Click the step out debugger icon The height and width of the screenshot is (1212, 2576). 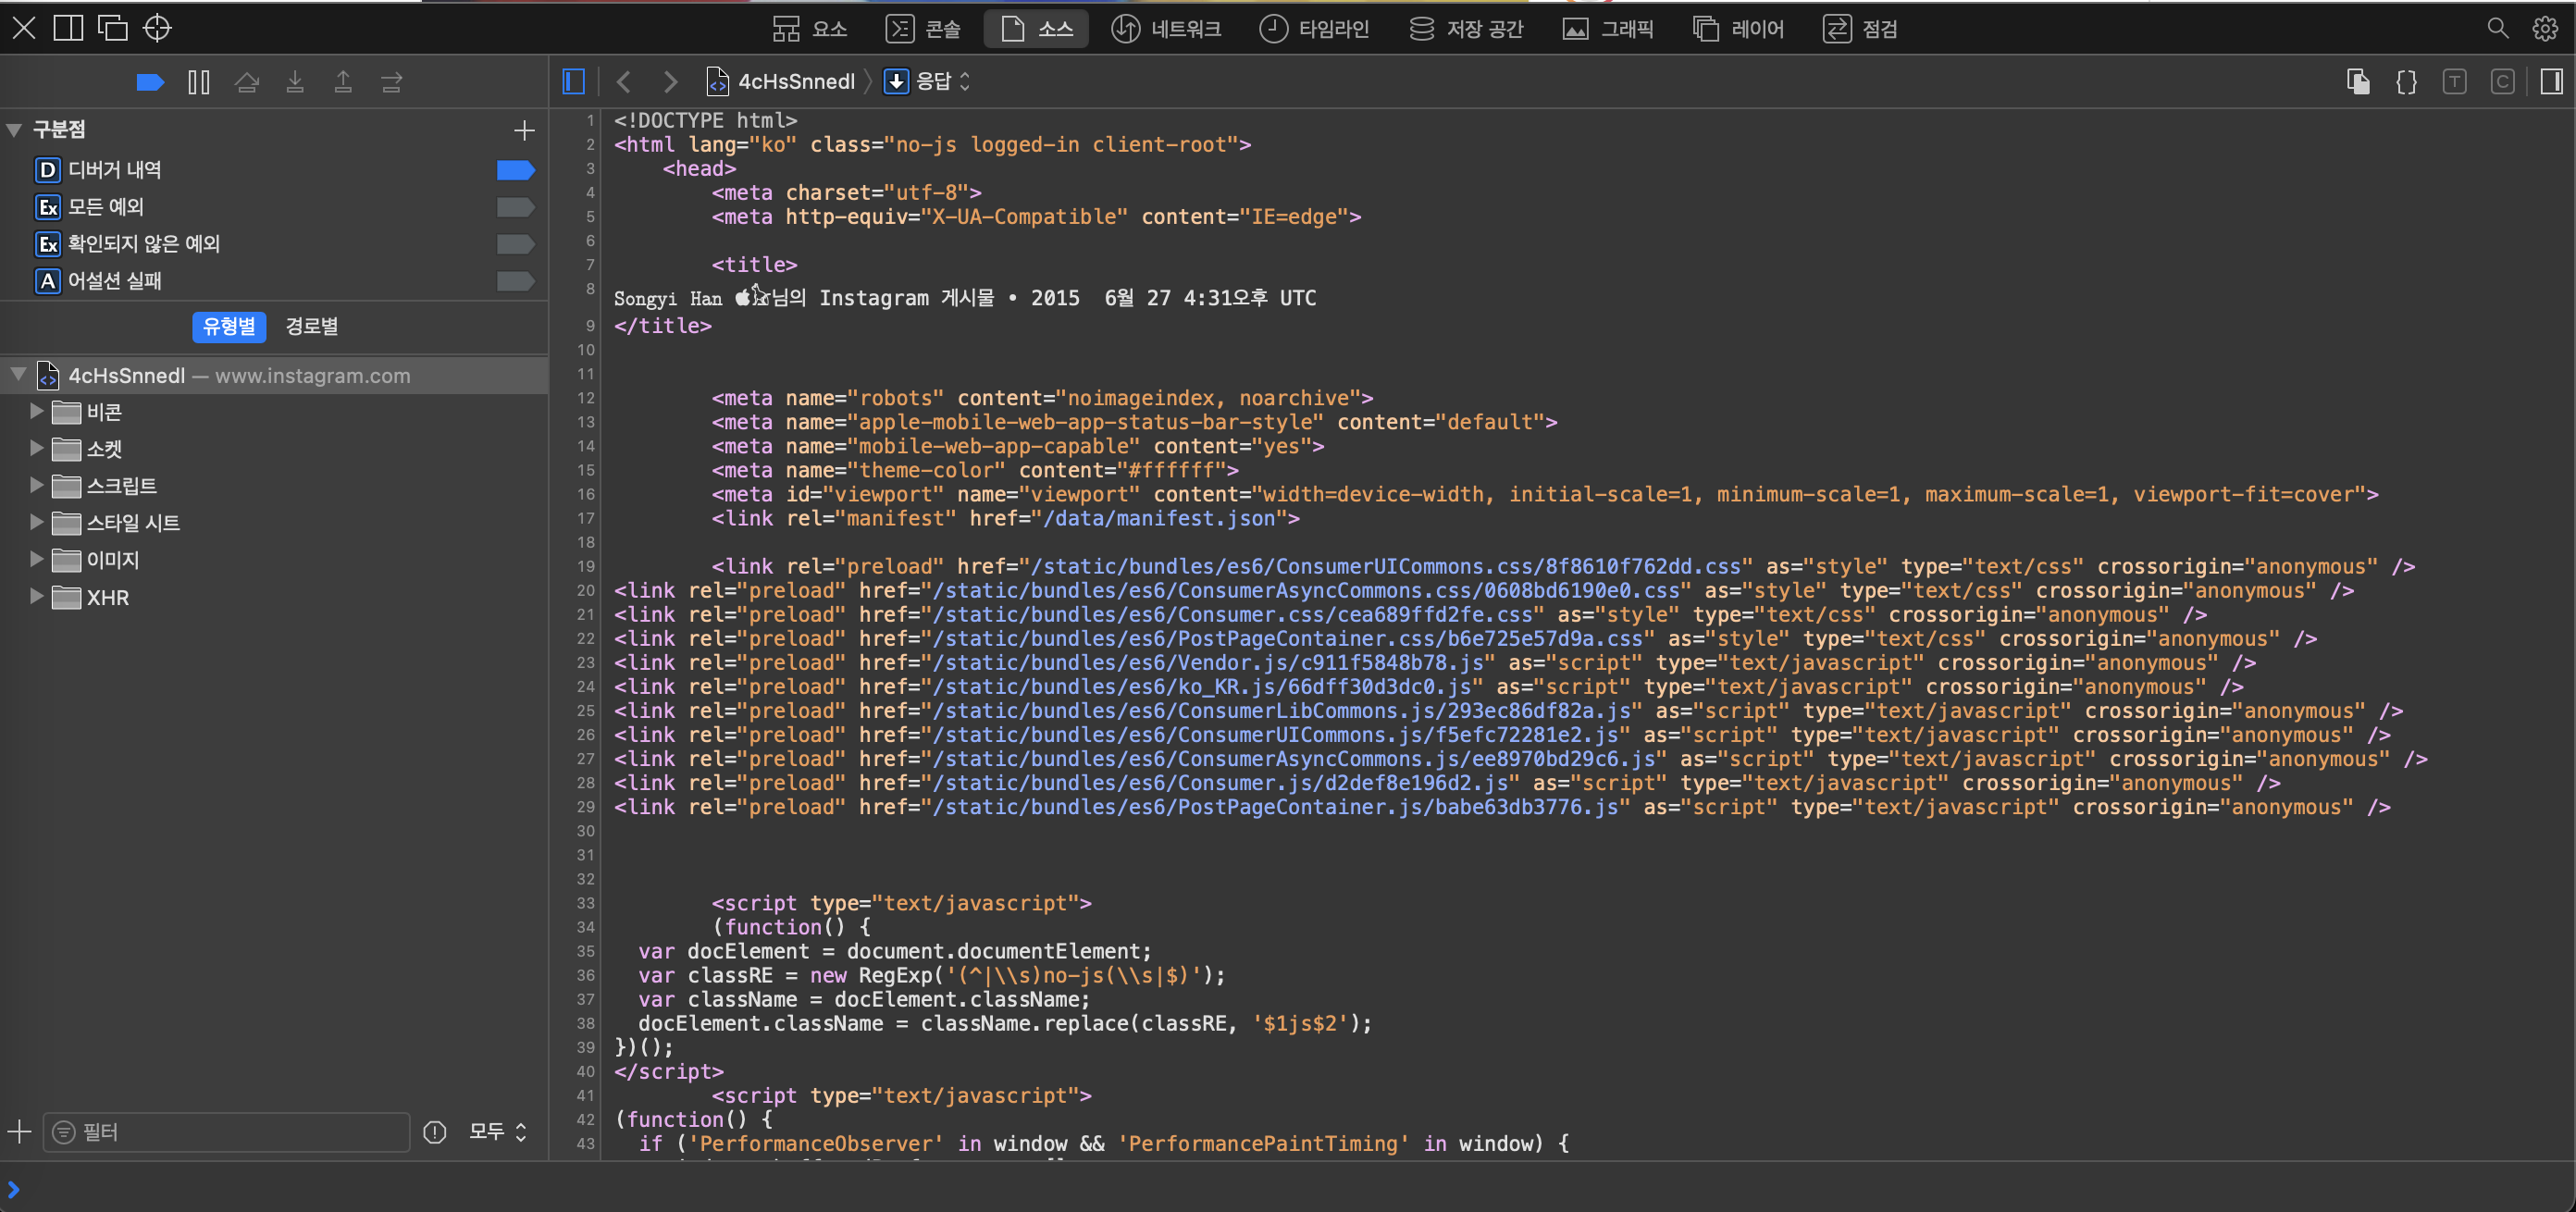pyautogui.click(x=343, y=82)
